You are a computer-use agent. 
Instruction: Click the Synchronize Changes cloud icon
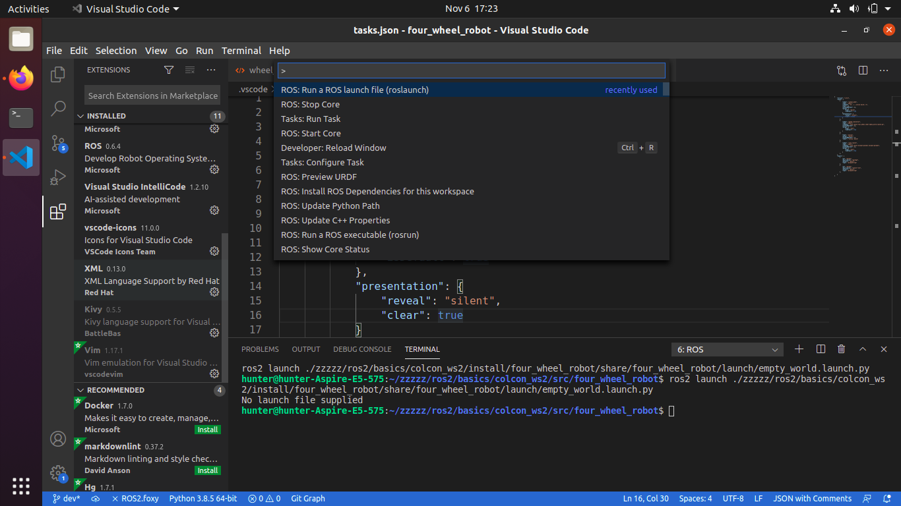click(x=96, y=499)
